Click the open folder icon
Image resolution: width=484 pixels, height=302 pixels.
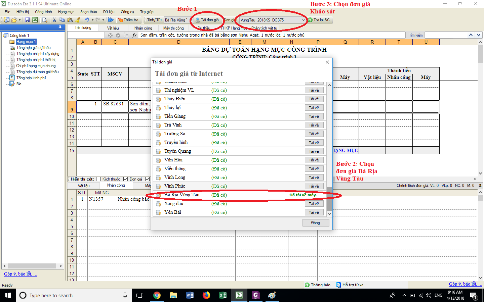14,20
